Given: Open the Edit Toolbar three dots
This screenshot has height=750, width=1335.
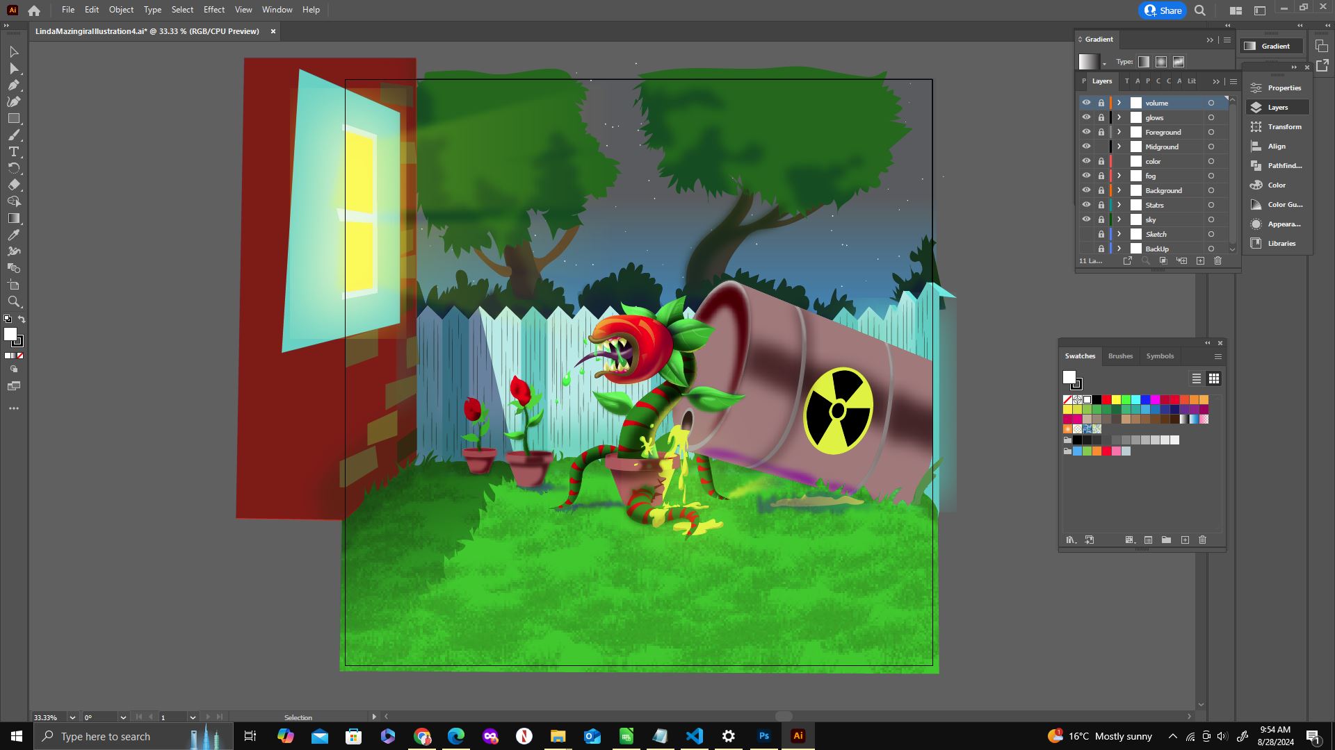Looking at the screenshot, I should 13,408.
